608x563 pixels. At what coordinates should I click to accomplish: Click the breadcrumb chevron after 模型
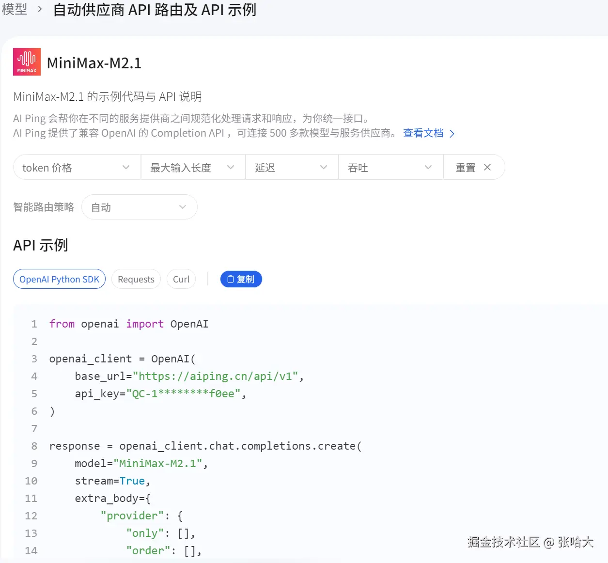[40, 9]
